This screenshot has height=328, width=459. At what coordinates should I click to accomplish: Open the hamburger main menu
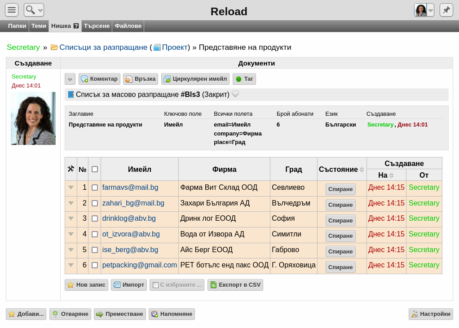click(12, 10)
